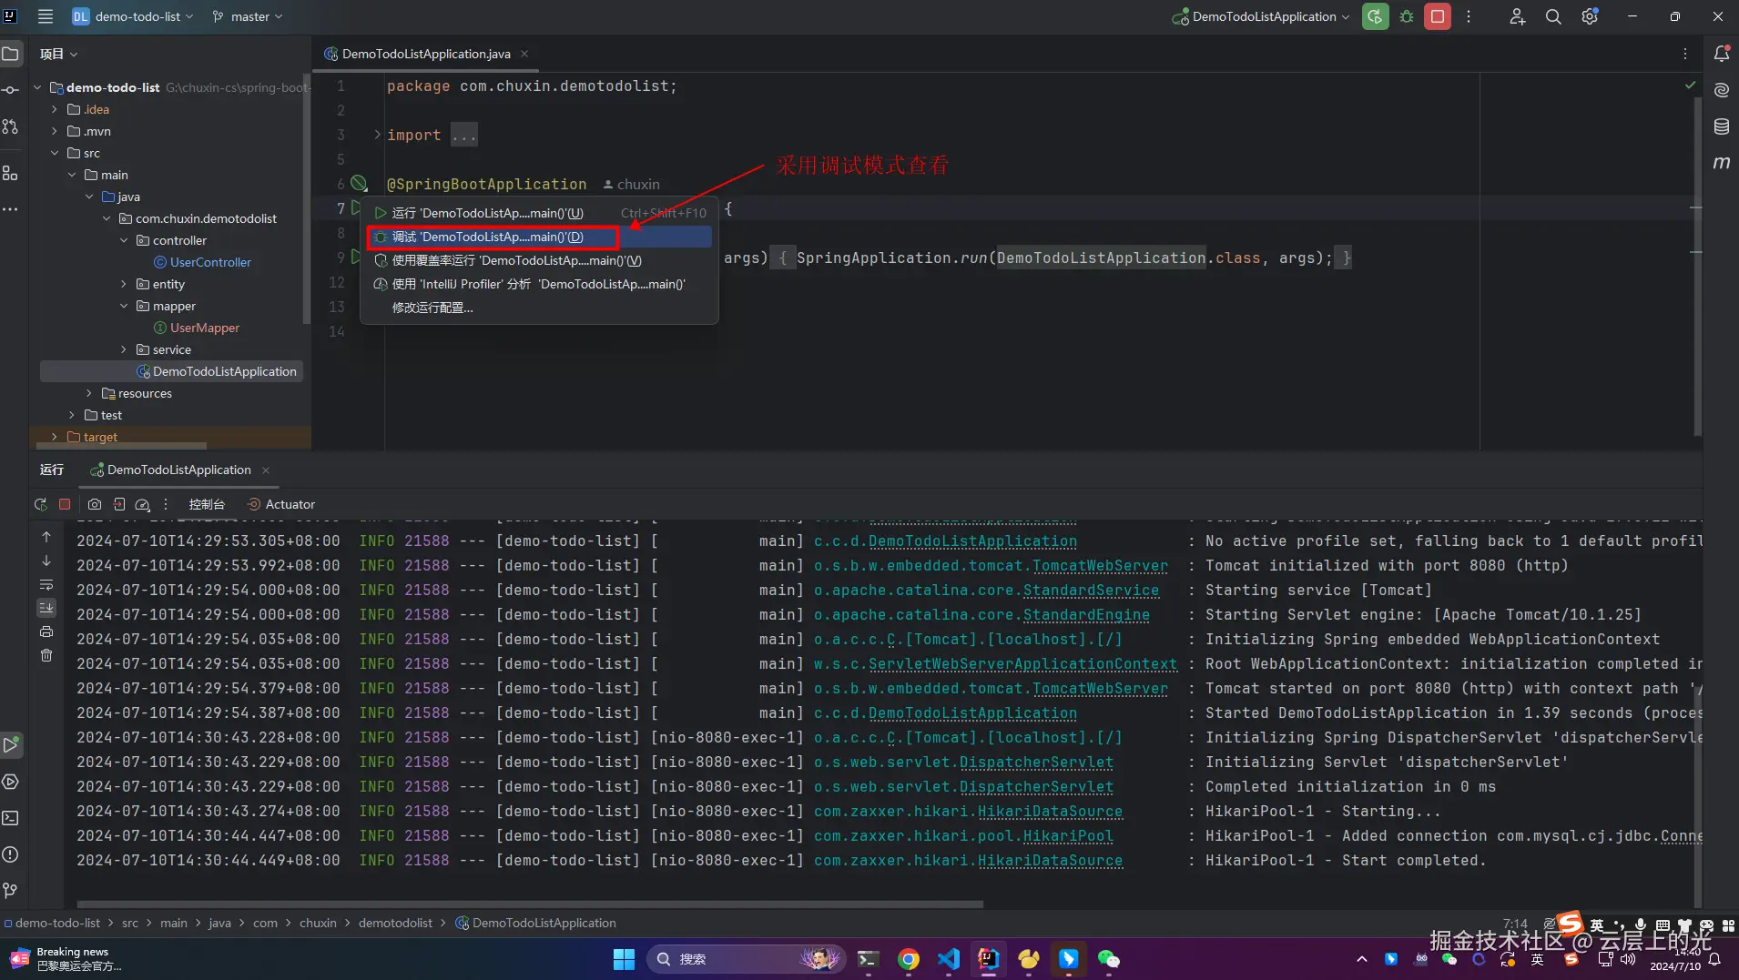Open the DemoTodoListApplication run configuration dropdown
This screenshot has width=1739, height=980.
coord(1261,16)
